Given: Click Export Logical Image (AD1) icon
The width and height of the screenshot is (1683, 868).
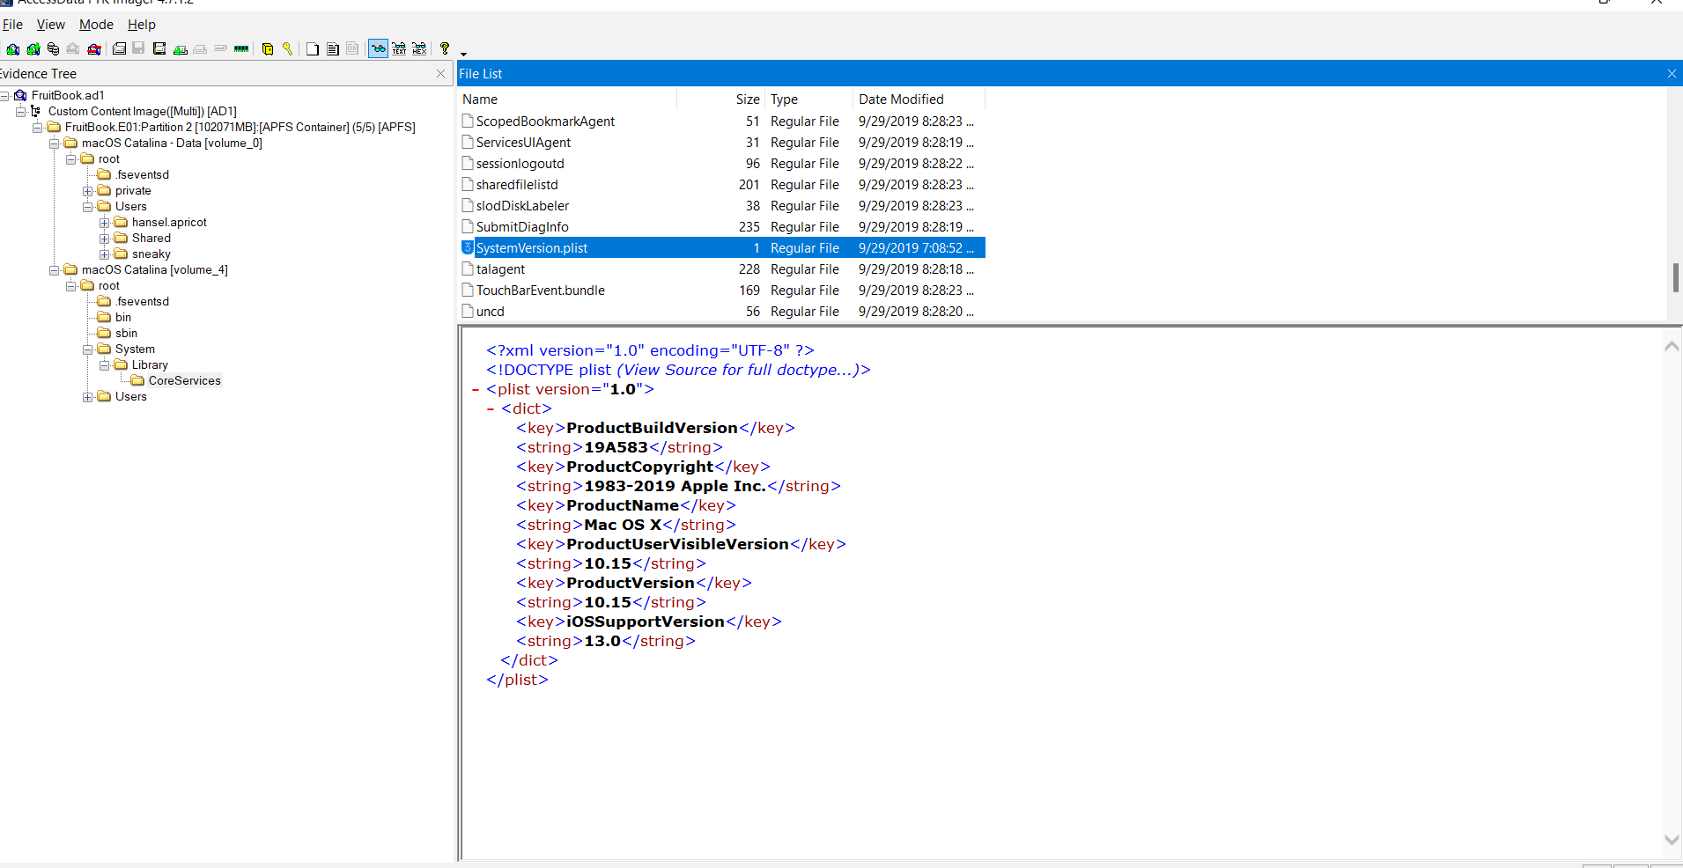Looking at the screenshot, I should 159,48.
